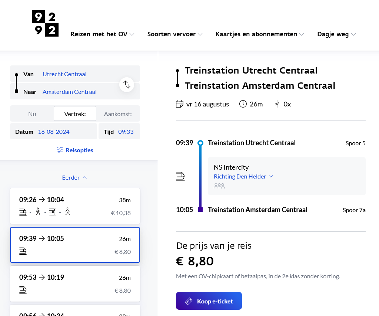
Task: Select the Nu departure option
Action: coord(32,114)
